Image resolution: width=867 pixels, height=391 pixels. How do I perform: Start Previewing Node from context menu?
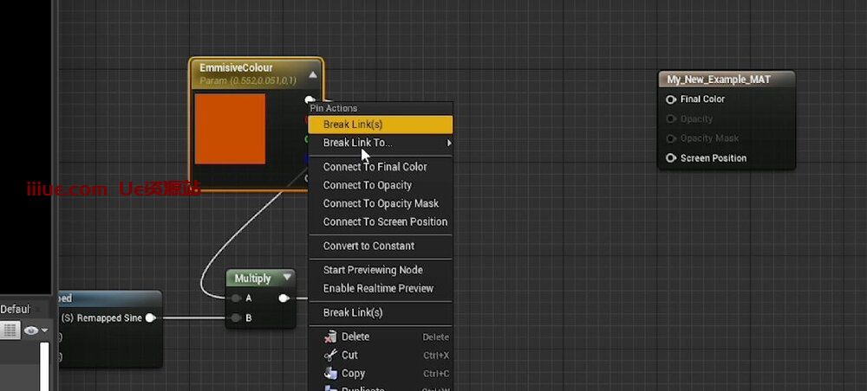[373, 270]
